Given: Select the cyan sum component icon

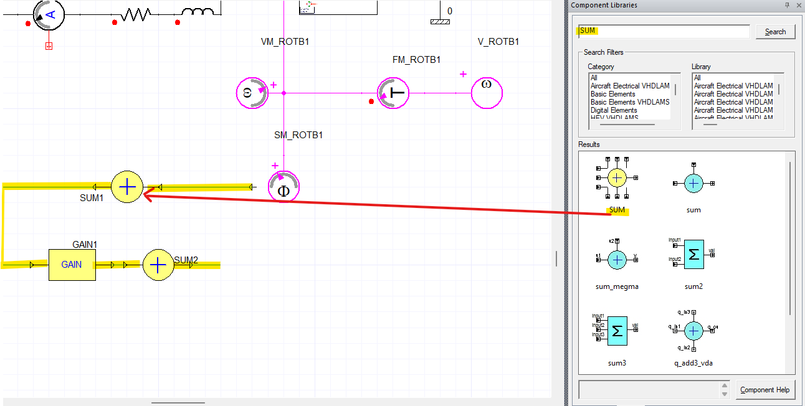Looking at the screenshot, I should [693, 183].
